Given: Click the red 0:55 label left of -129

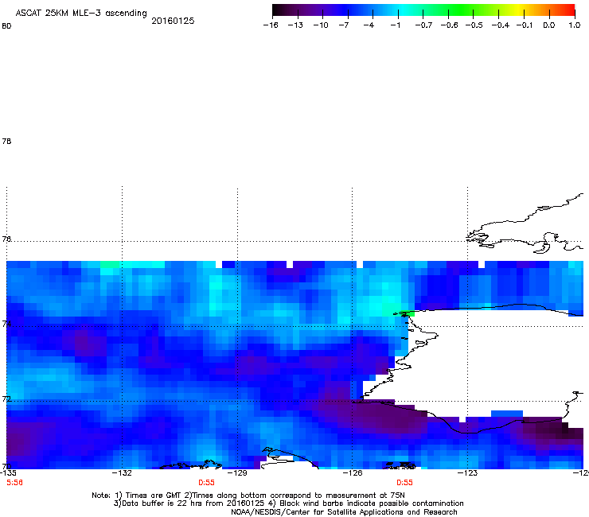Looking at the screenshot, I should (206, 483).
